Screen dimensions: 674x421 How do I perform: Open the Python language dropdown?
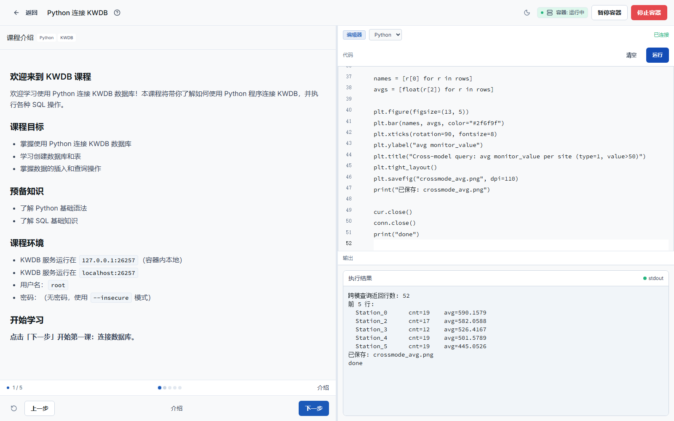tap(385, 35)
